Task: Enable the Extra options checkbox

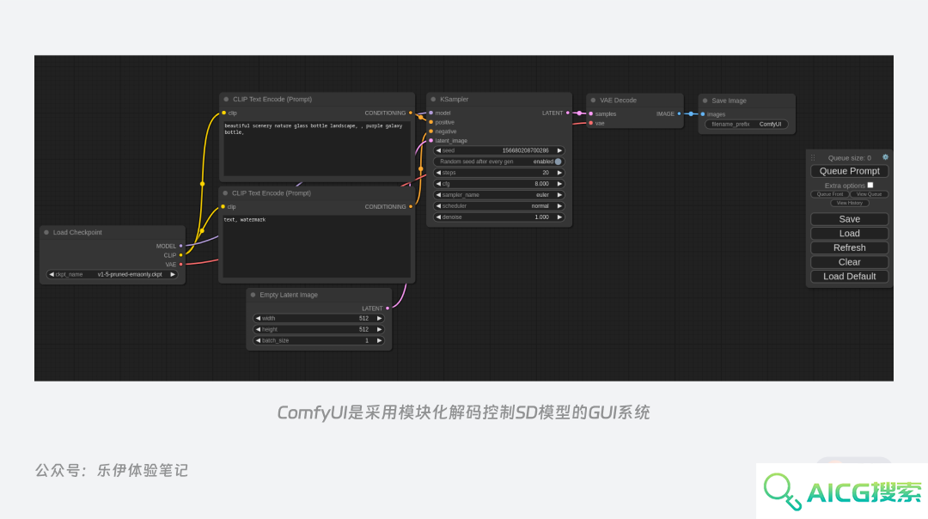Action: point(870,186)
